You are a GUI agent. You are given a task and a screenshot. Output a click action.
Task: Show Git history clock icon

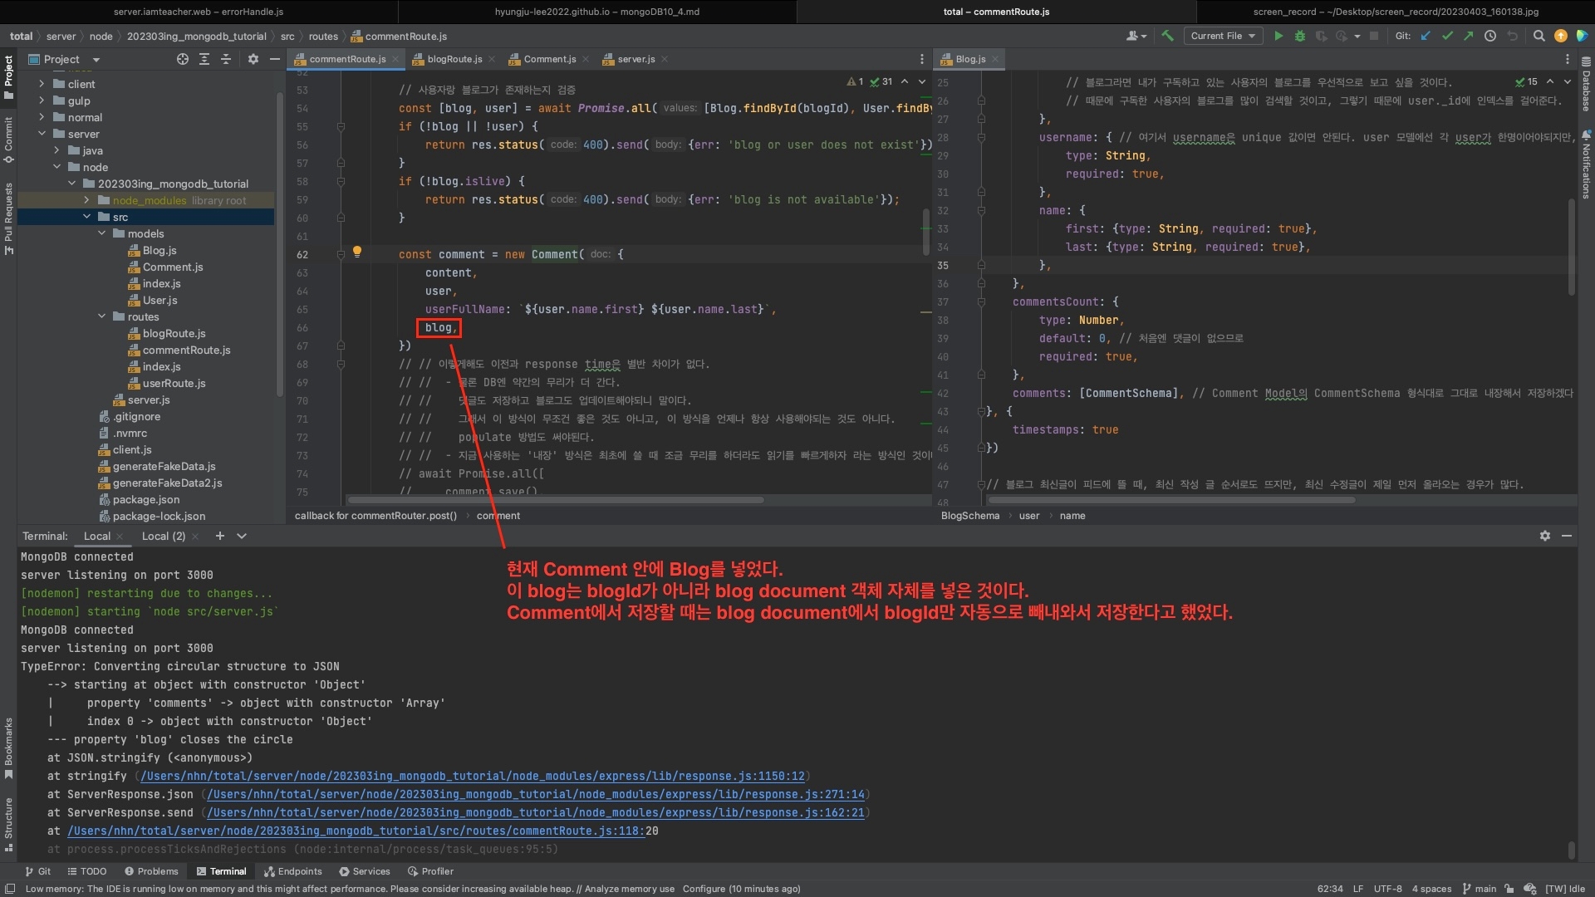pos(1490,36)
